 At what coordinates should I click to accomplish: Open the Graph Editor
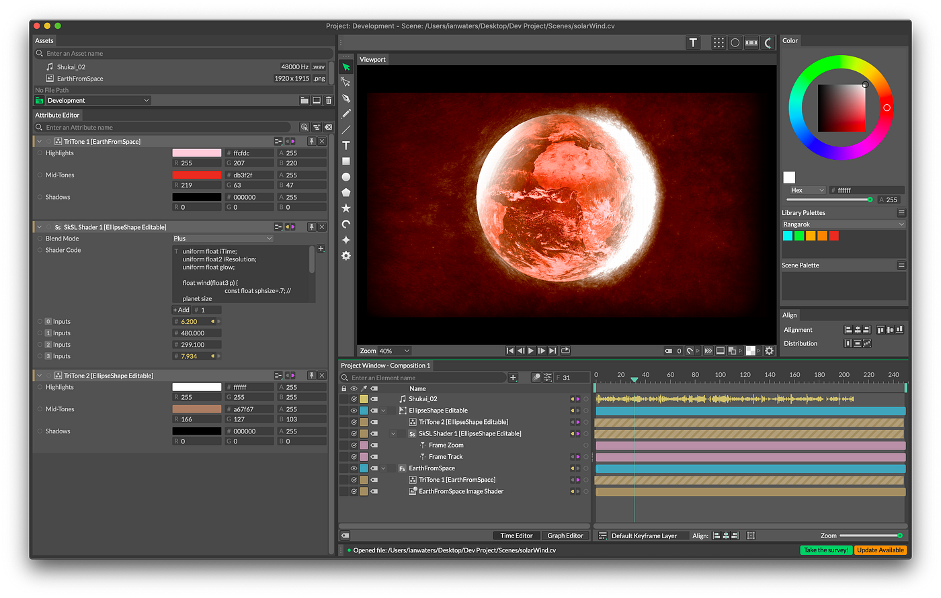click(x=565, y=536)
